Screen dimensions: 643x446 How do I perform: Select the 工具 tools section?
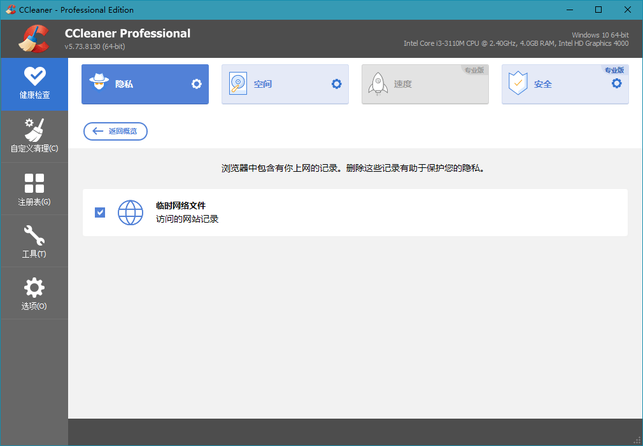(x=34, y=240)
